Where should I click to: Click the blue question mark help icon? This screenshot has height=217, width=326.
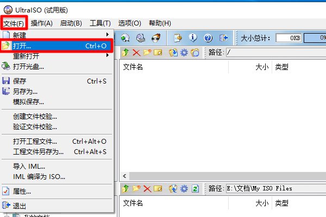(208, 38)
